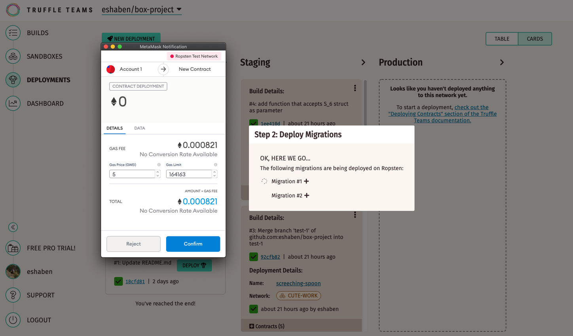Switch to the DATA tab in MetaMask

tap(140, 128)
